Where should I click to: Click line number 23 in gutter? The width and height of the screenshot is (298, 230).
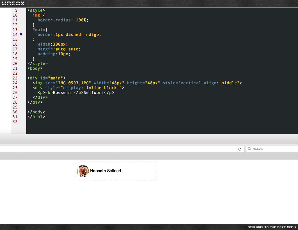click(x=15, y=78)
